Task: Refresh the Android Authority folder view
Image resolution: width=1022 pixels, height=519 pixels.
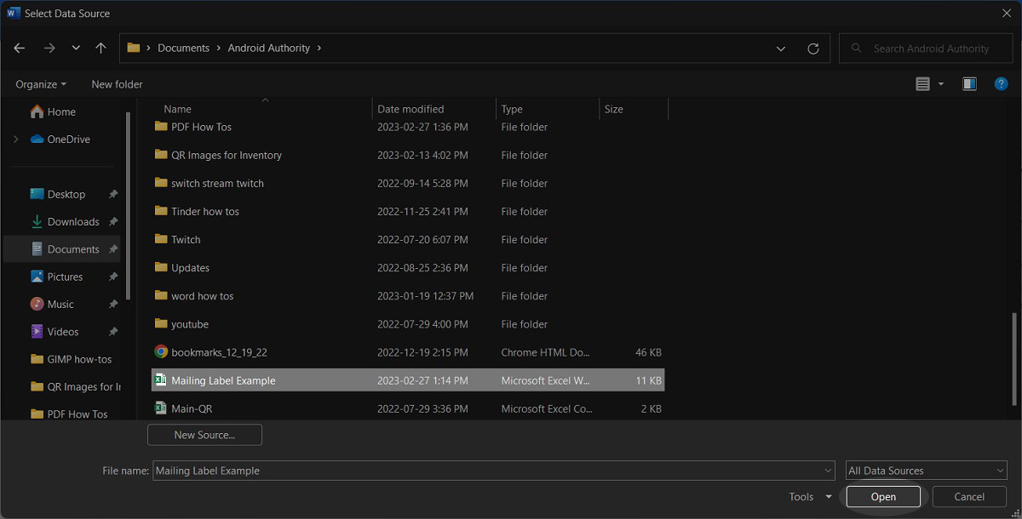Action: (812, 48)
